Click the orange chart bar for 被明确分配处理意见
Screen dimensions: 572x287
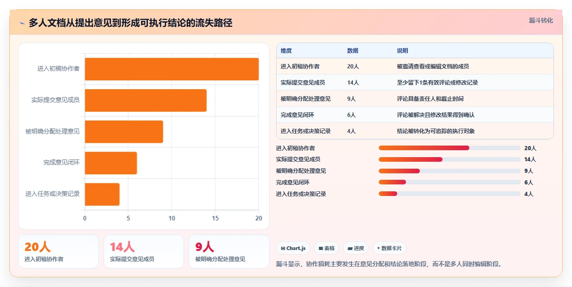pos(124,132)
